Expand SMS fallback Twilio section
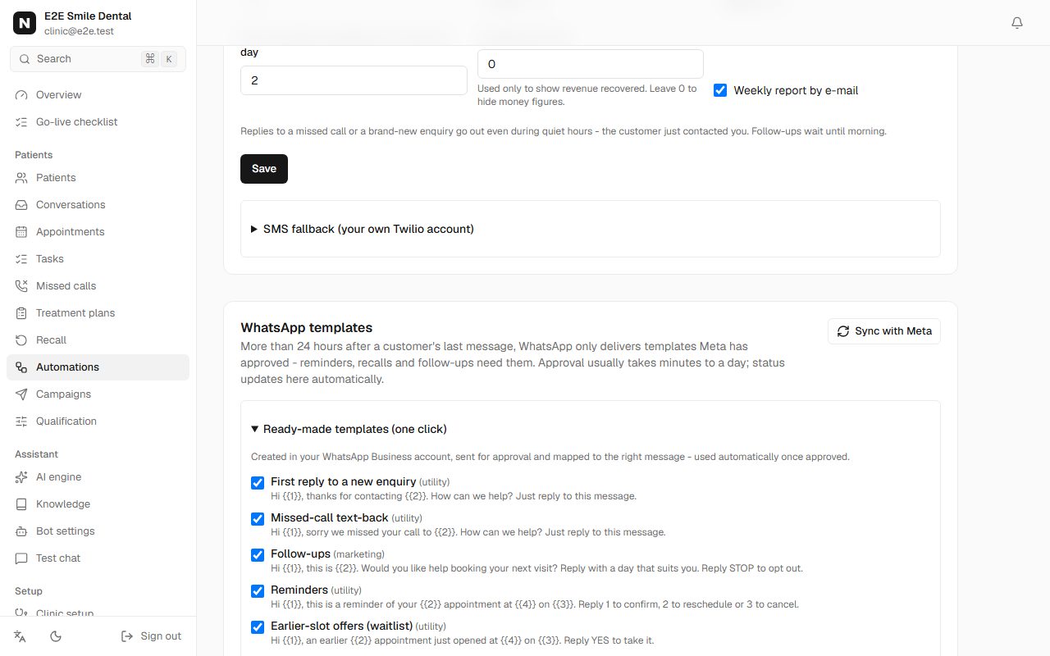The width and height of the screenshot is (1050, 656). coord(363,229)
